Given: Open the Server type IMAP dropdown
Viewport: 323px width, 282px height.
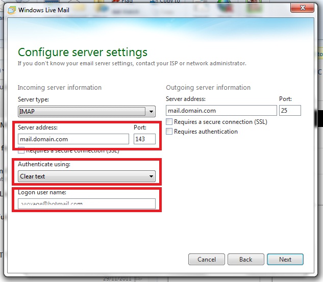Looking at the screenshot, I should [87, 112].
